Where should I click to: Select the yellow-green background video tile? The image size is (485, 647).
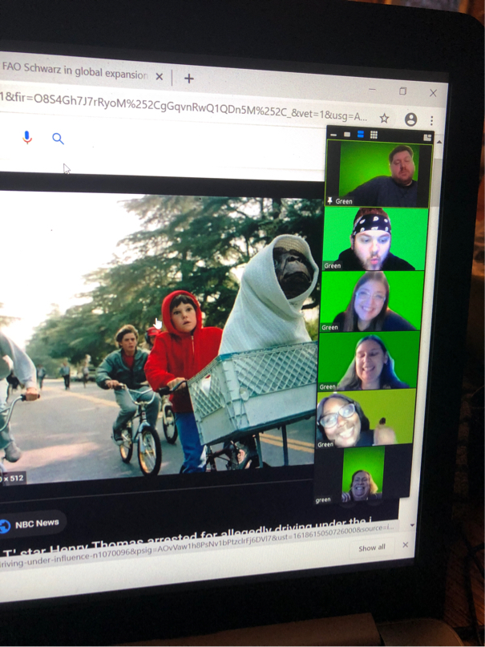coord(366,419)
